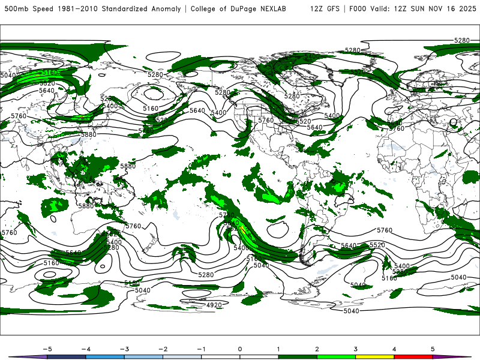Click the '12Z GFS' model run label

click(325, 8)
